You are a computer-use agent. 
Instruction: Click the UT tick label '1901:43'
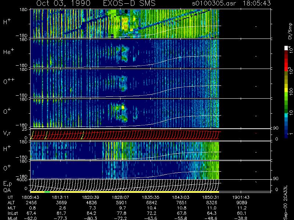pyautogui.click(x=241, y=197)
